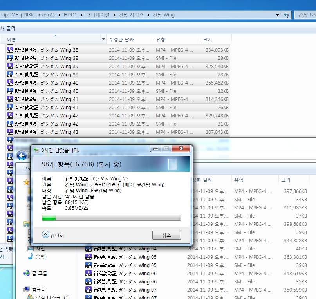The height and width of the screenshot is (299, 316).
Task: Click the refresh icon beside address bar
Action: click(287, 15)
